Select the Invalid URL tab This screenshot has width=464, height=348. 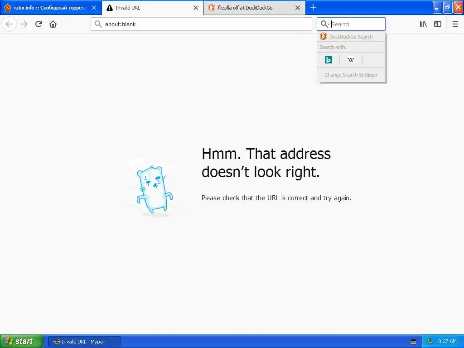153,8
